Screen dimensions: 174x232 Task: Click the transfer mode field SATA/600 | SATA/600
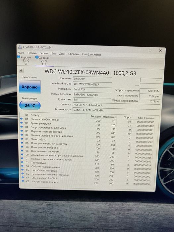92,95
